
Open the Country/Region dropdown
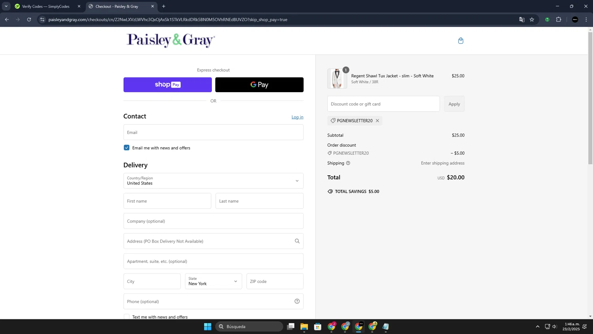(213, 181)
